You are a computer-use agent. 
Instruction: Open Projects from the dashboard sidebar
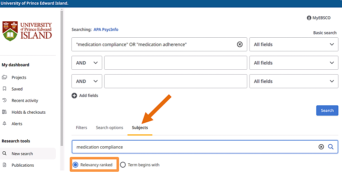(19, 77)
